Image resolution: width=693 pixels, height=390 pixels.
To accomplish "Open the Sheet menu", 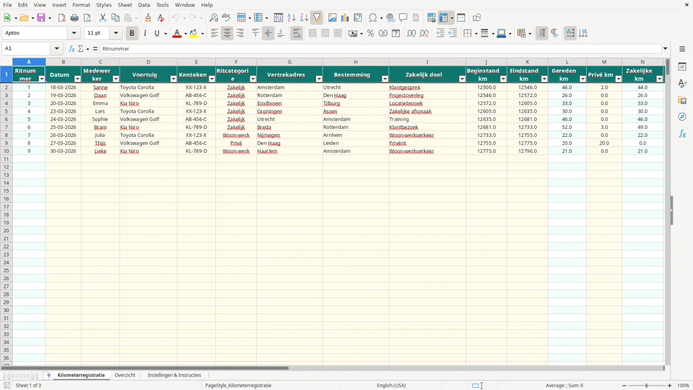I will click(x=125, y=5).
